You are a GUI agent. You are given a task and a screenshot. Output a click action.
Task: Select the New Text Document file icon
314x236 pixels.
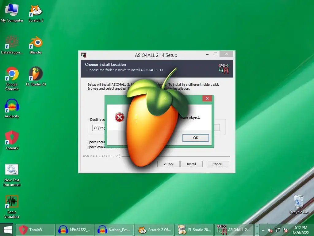point(12,175)
